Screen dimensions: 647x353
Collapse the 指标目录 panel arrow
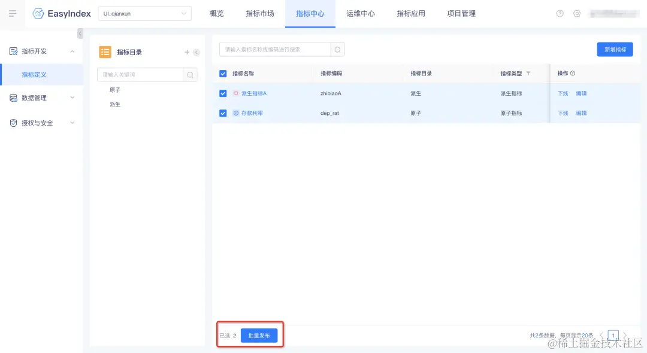click(196, 52)
